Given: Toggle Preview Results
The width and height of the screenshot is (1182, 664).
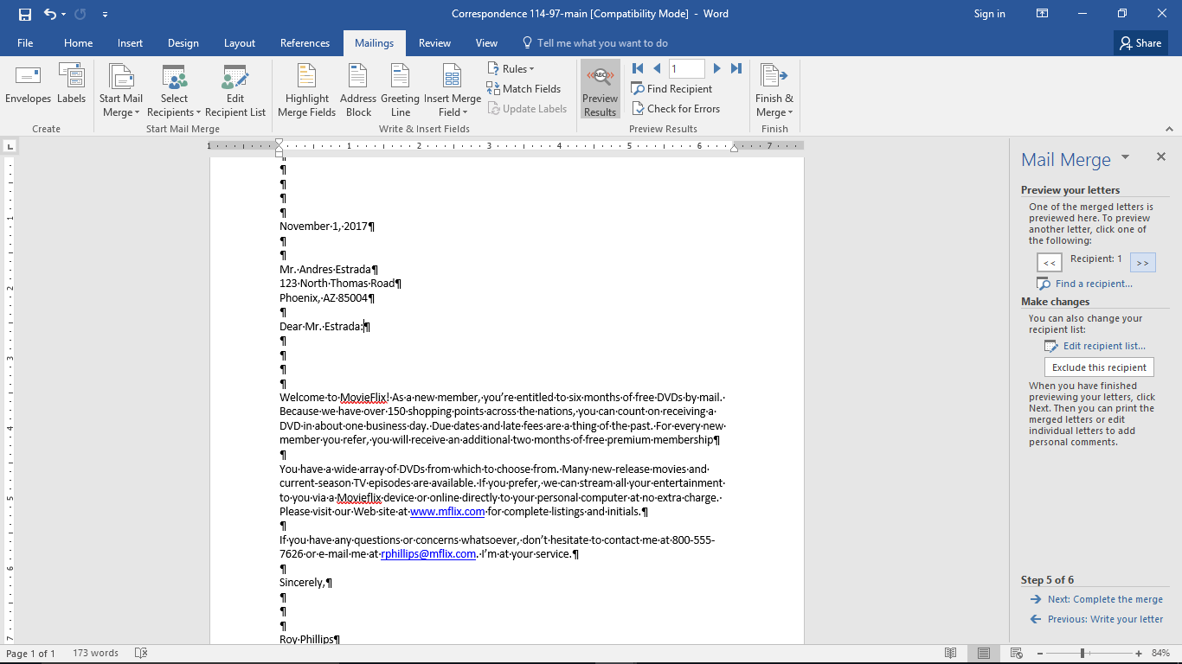Looking at the screenshot, I should point(600,88).
